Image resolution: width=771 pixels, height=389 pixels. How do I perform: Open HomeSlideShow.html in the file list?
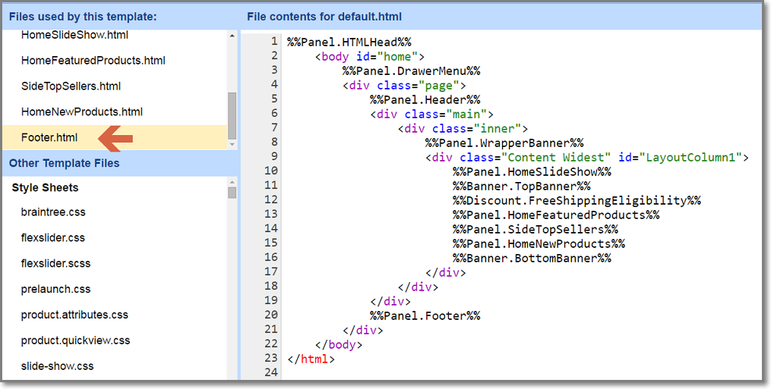pos(74,35)
